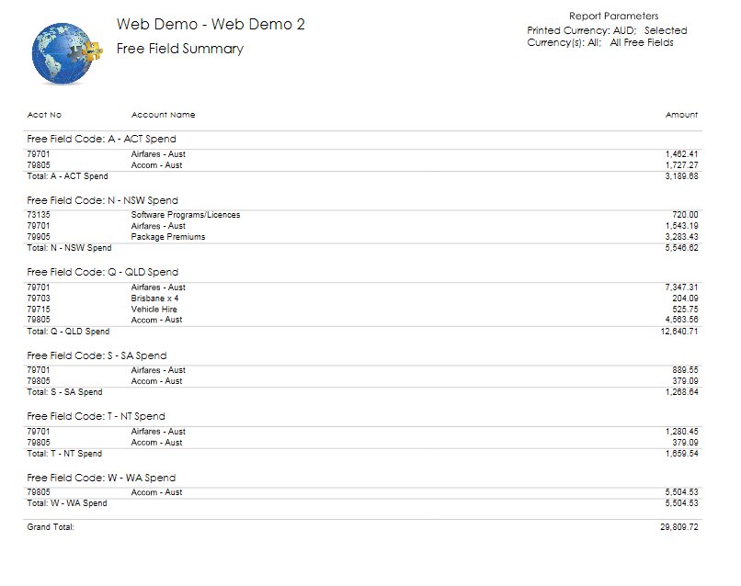Click 'Accom - Aust' under ACT Spend
Screen dimensions: 741x586
coord(156,165)
